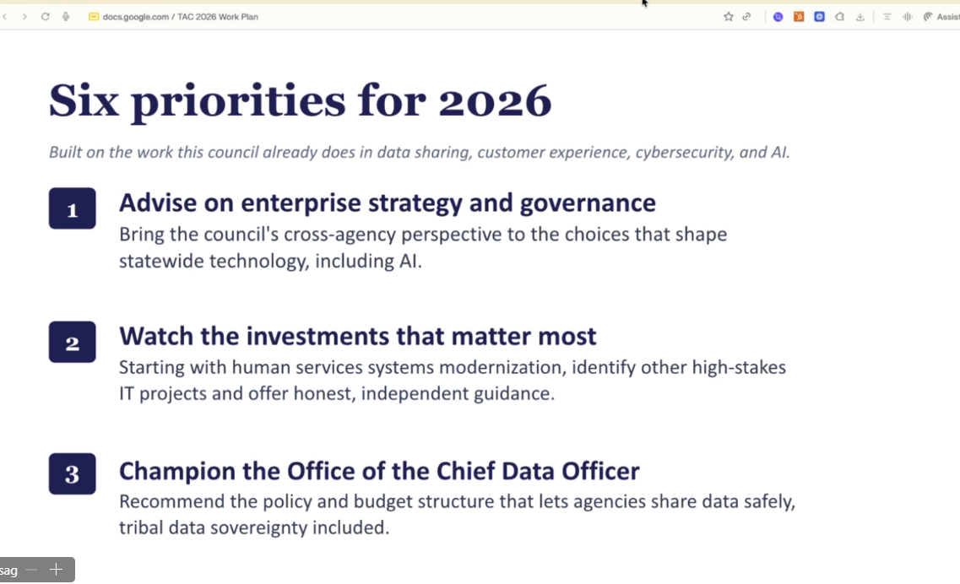Click the number 1 priority badge
This screenshot has height=584, width=960.
(x=73, y=208)
